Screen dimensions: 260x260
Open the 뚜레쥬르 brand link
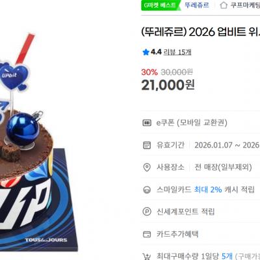pos(197,5)
